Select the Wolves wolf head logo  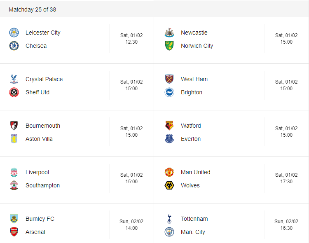169,185
